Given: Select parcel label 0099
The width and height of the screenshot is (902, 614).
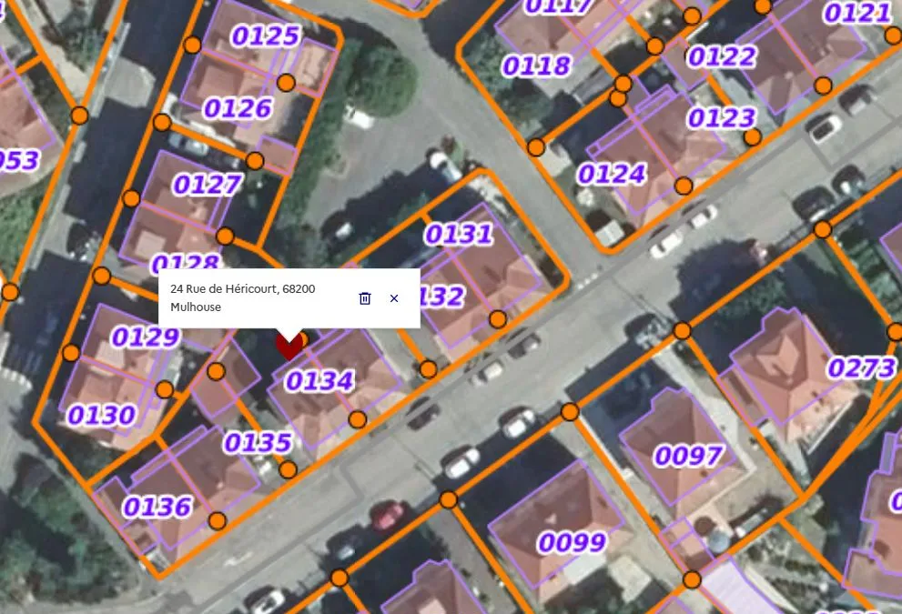Looking at the screenshot, I should (x=572, y=542).
